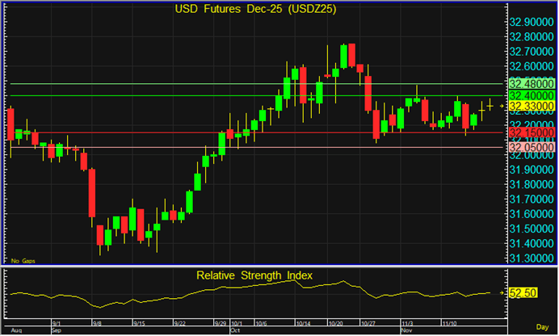Click the No Gaps label
This screenshot has height=336, width=559.
click(x=21, y=261)
